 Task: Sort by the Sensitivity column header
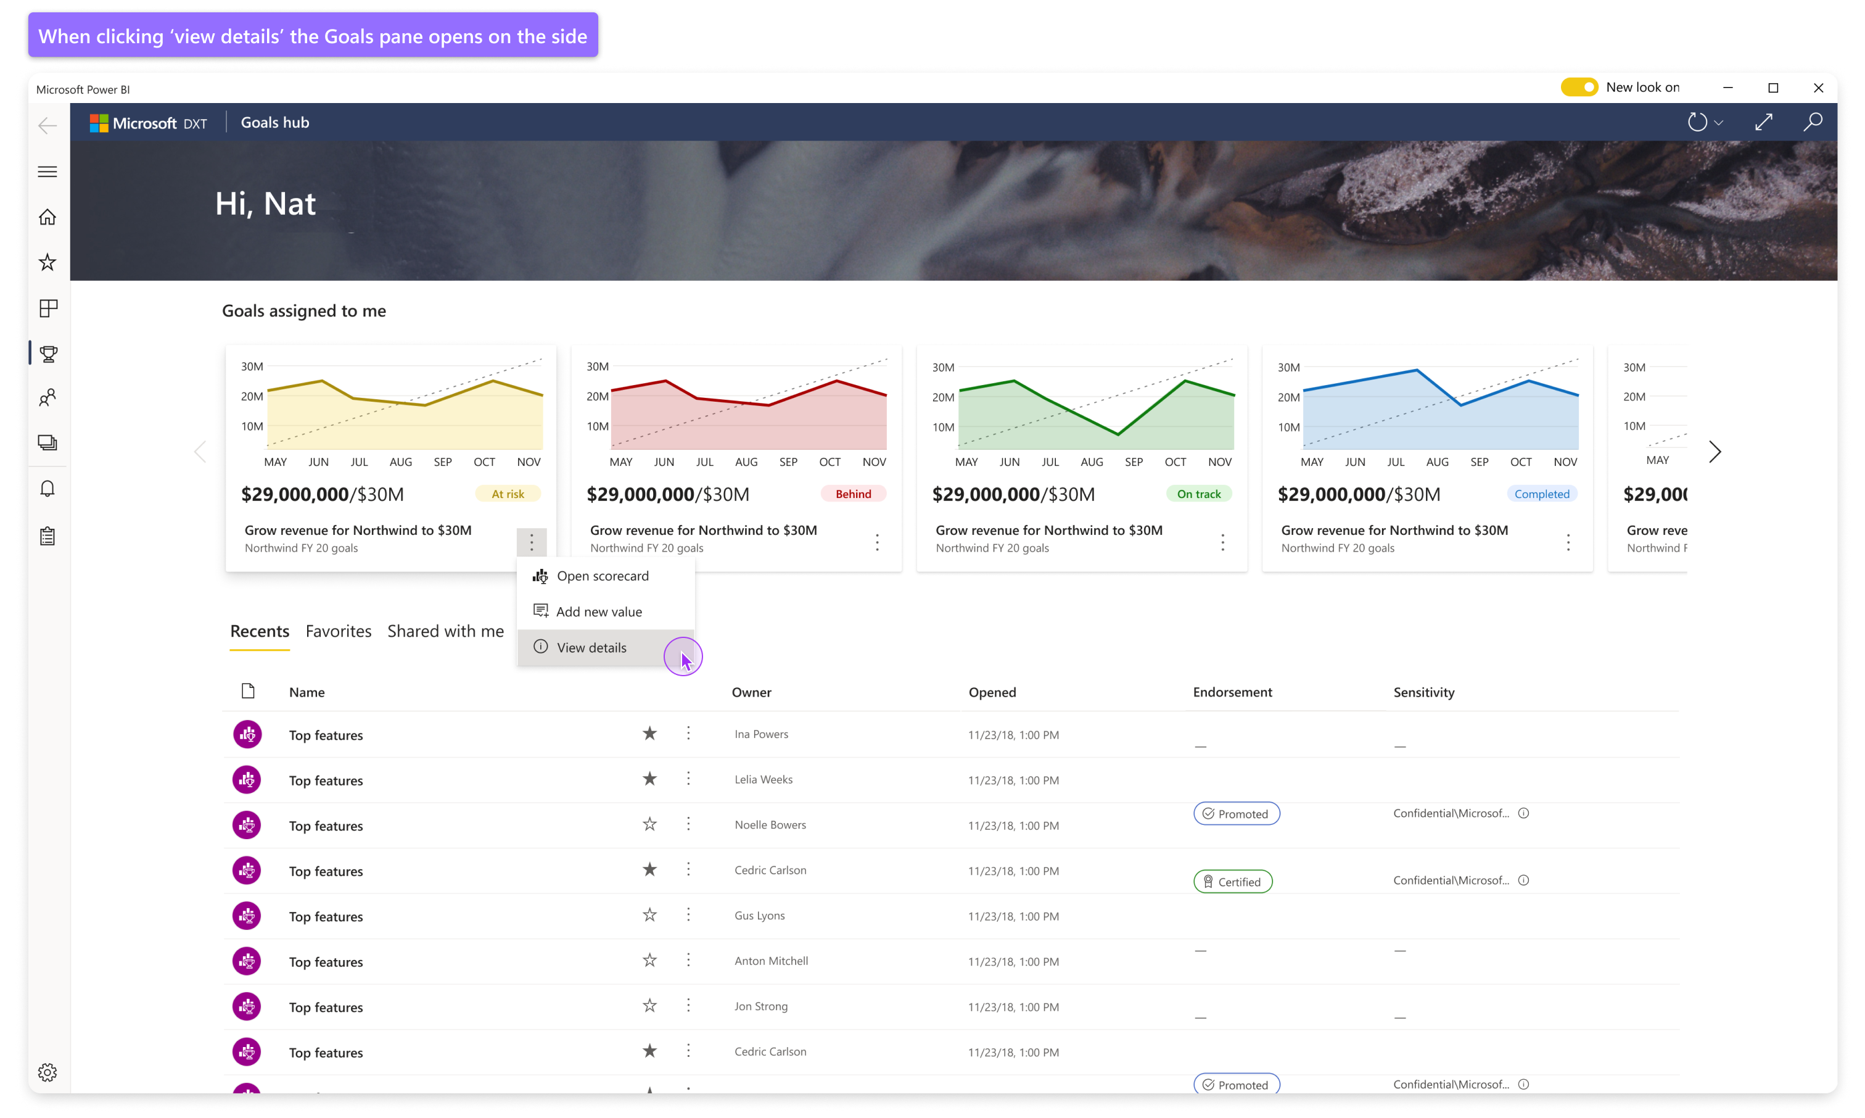pos(1423,692)
